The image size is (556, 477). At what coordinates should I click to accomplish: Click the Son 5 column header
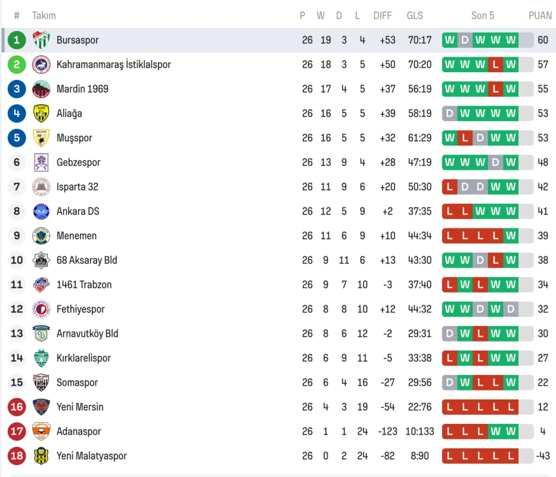point(483,16)
